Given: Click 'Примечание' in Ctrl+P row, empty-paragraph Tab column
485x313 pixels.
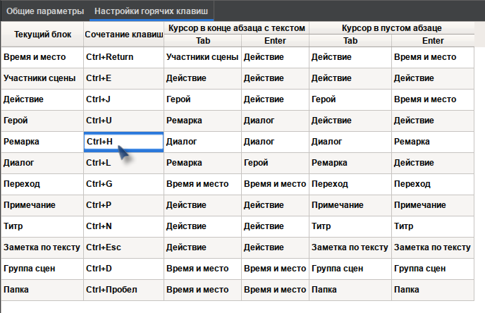Looking at the screenshot, I should coord(350,205).
